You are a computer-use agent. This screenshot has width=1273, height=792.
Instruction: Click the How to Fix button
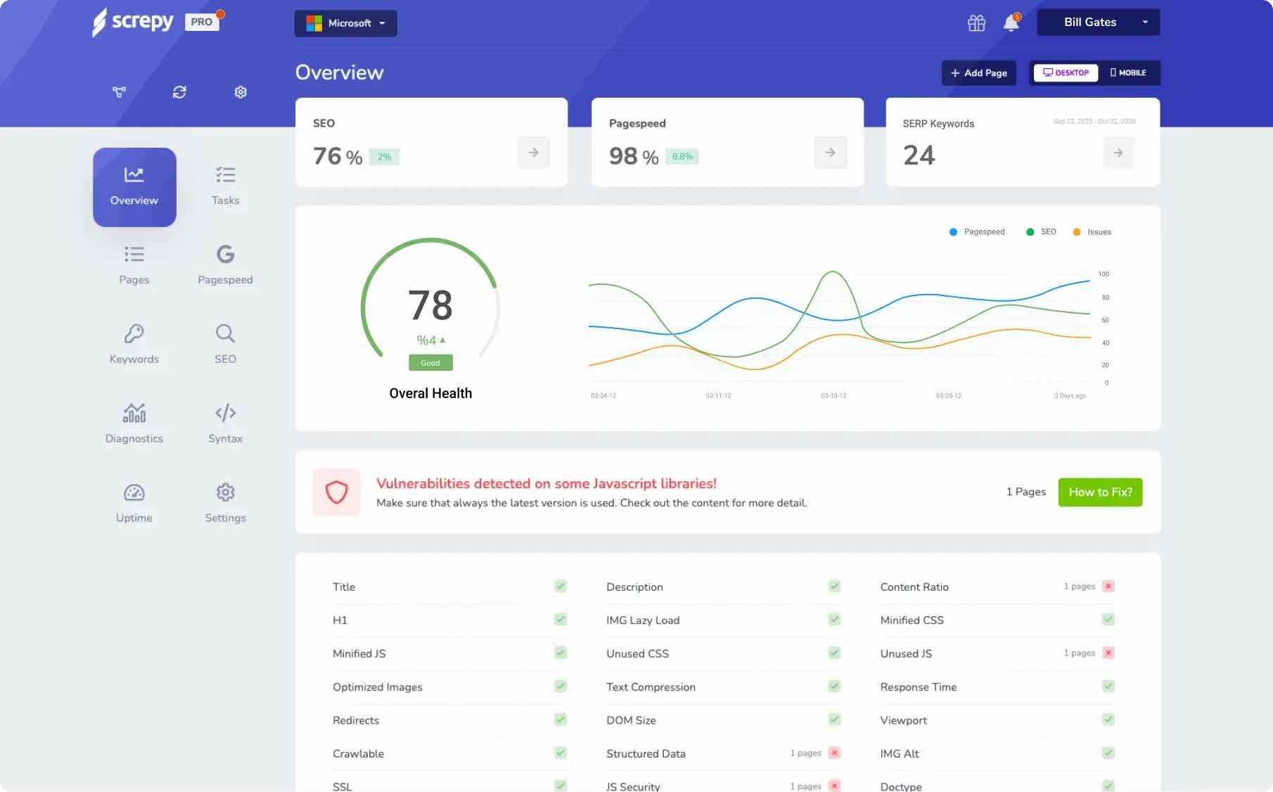(1099, 492)
